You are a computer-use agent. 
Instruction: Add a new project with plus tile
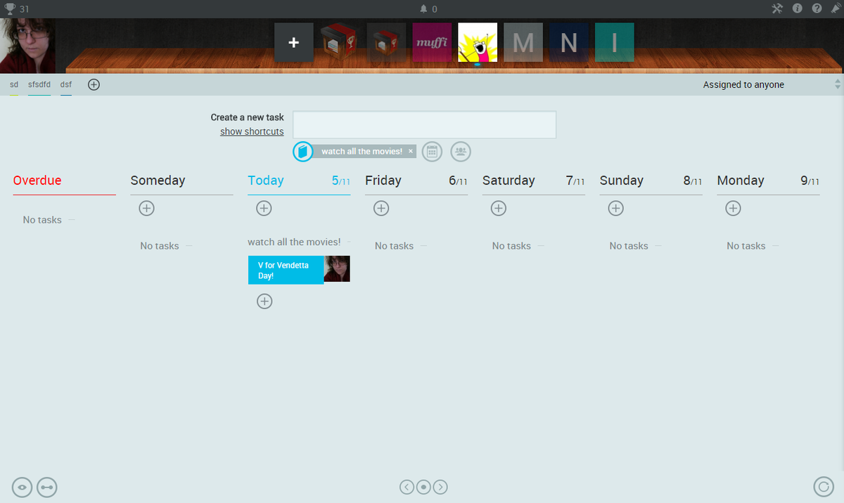coord(294,42)
